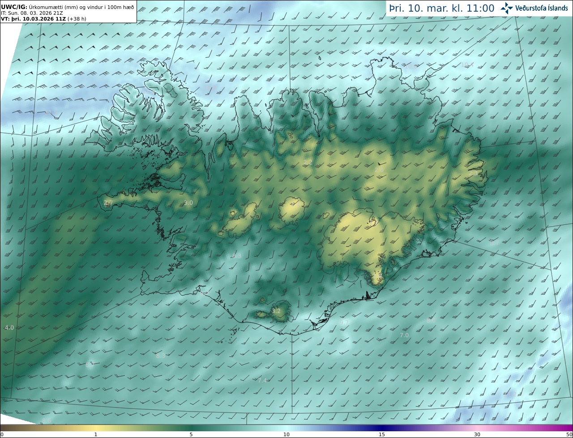Click the 7.4 value label on the map
573x438 pixels.
pos(262,380)
